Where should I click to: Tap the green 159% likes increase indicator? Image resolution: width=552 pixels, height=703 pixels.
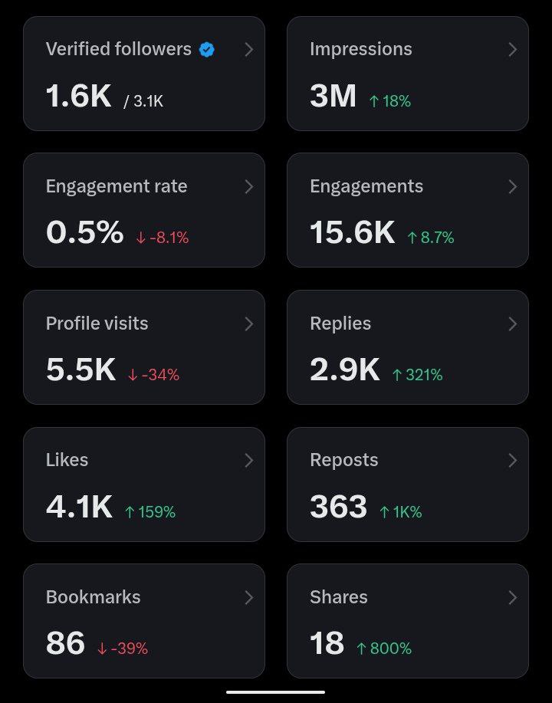pos(150,511)
